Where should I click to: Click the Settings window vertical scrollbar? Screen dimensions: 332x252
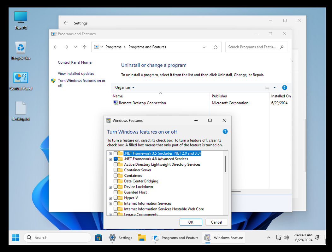tap(305, 145)
